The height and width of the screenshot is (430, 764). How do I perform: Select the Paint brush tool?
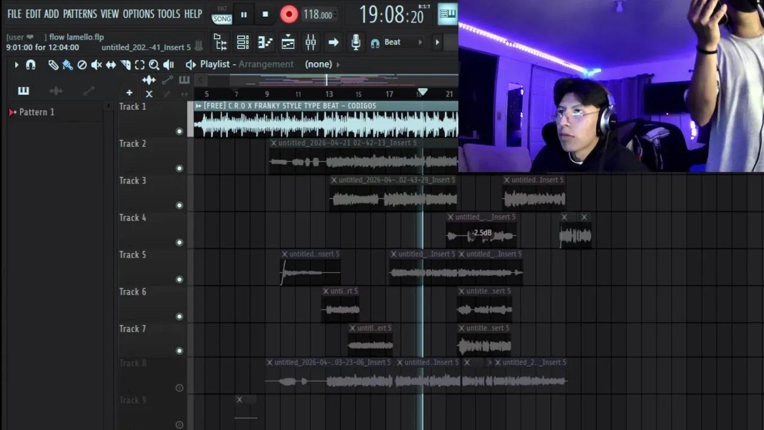(67, 64)
